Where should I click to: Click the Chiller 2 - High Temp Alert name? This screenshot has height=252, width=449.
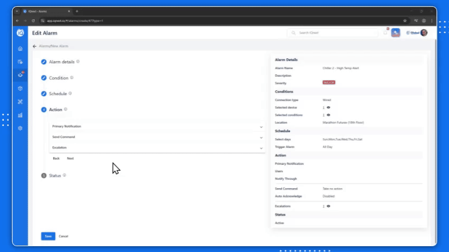click(x=341, y=68)
